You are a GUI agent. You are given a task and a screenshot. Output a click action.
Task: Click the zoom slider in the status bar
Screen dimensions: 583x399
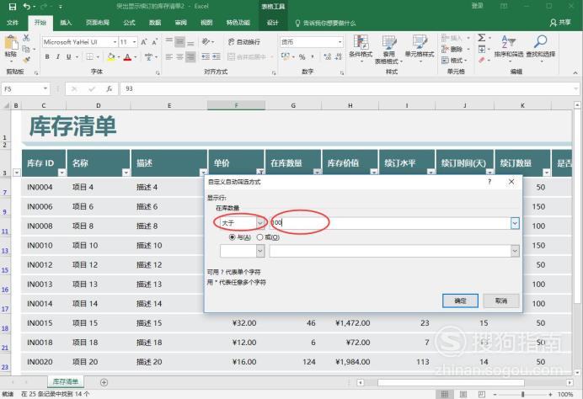pyautogui.click(x=523, y=394)
